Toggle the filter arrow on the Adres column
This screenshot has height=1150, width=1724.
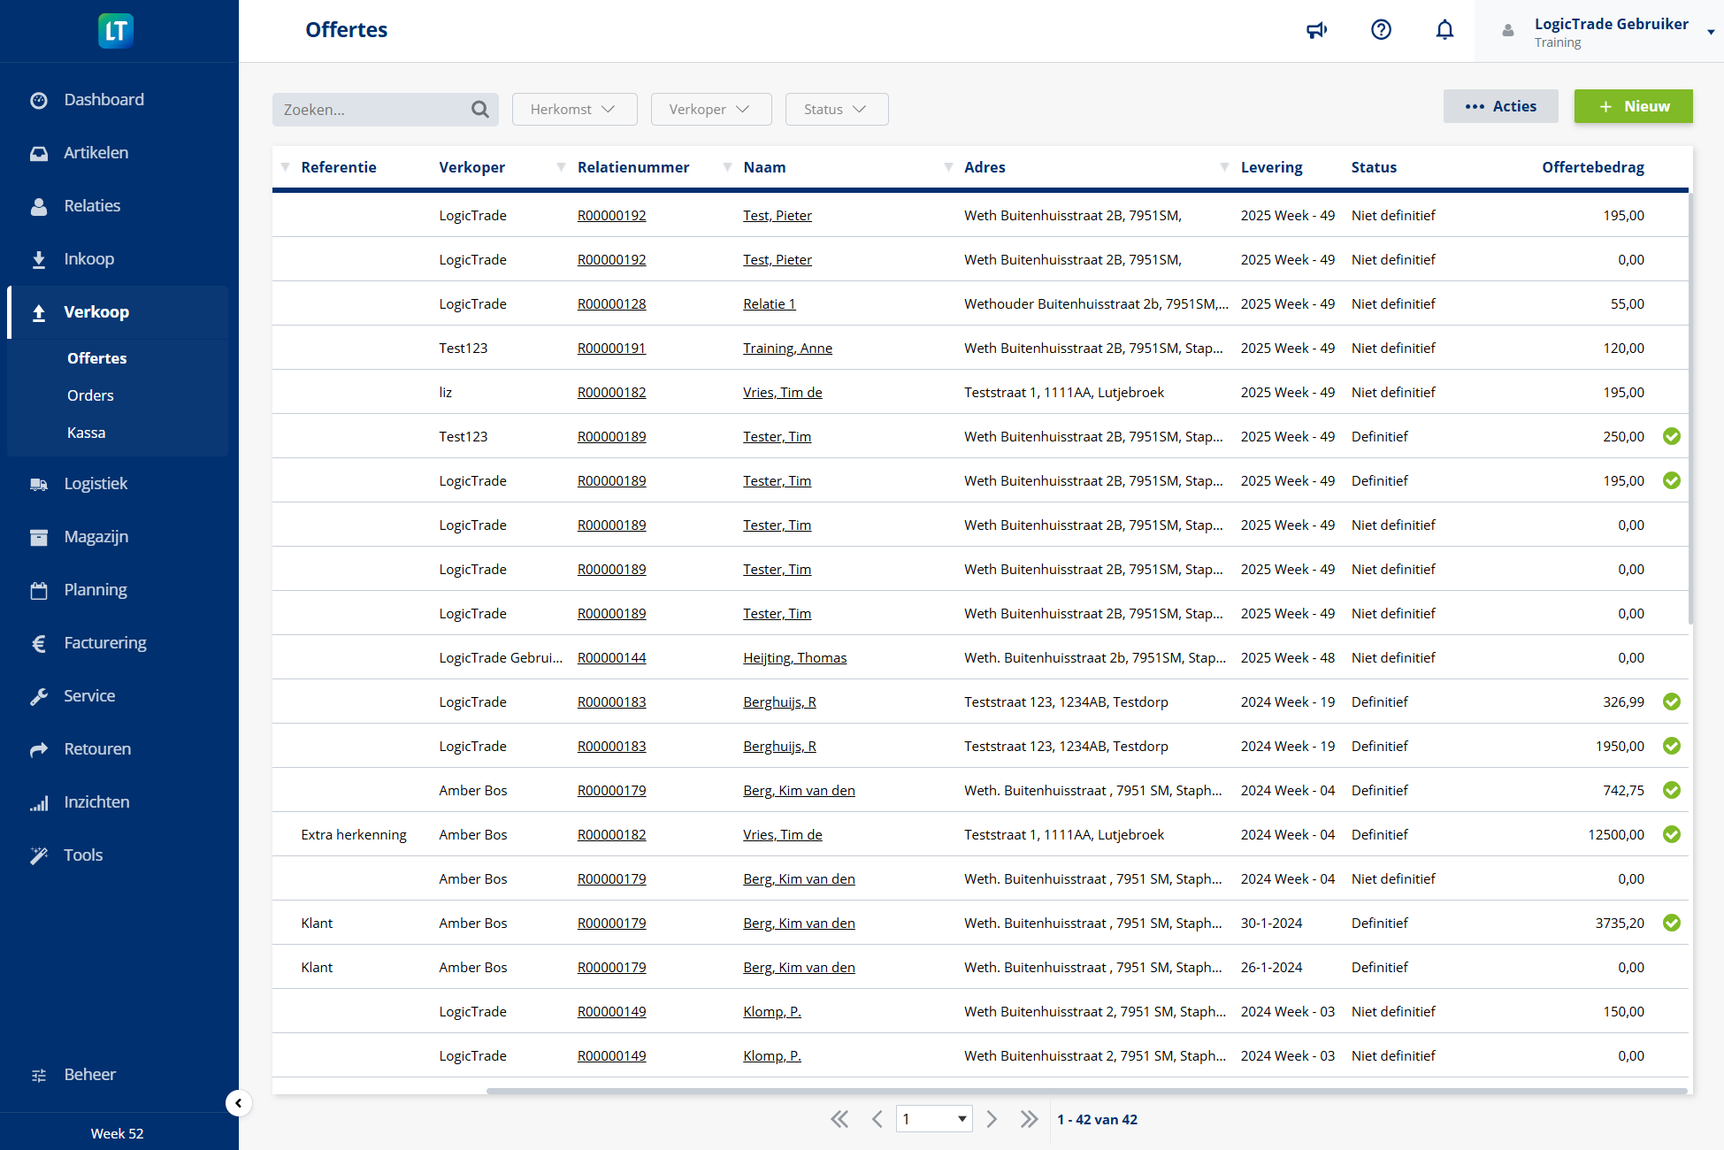pyautogui.click(x=947, y=166)
